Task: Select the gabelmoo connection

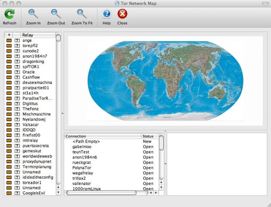Action: point(112,147)
